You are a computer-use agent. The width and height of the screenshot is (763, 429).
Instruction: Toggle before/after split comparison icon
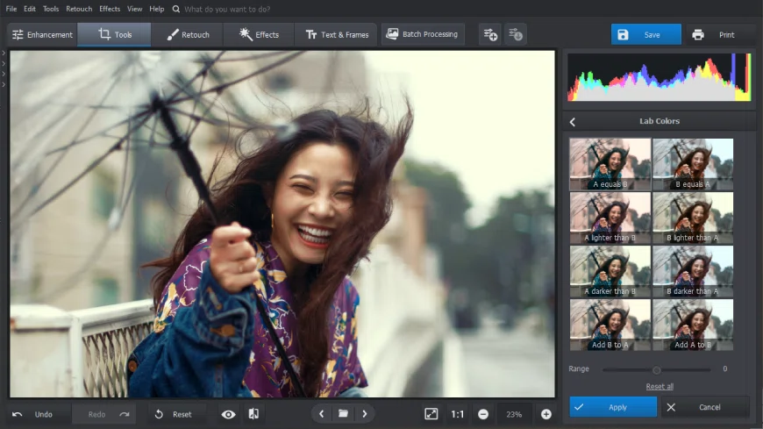click(x=253, y=414)
